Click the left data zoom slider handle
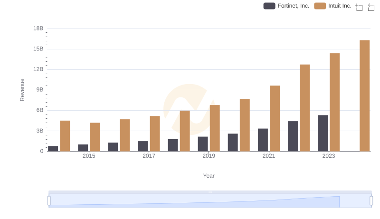380x219 pixels. tap(49, 201)
